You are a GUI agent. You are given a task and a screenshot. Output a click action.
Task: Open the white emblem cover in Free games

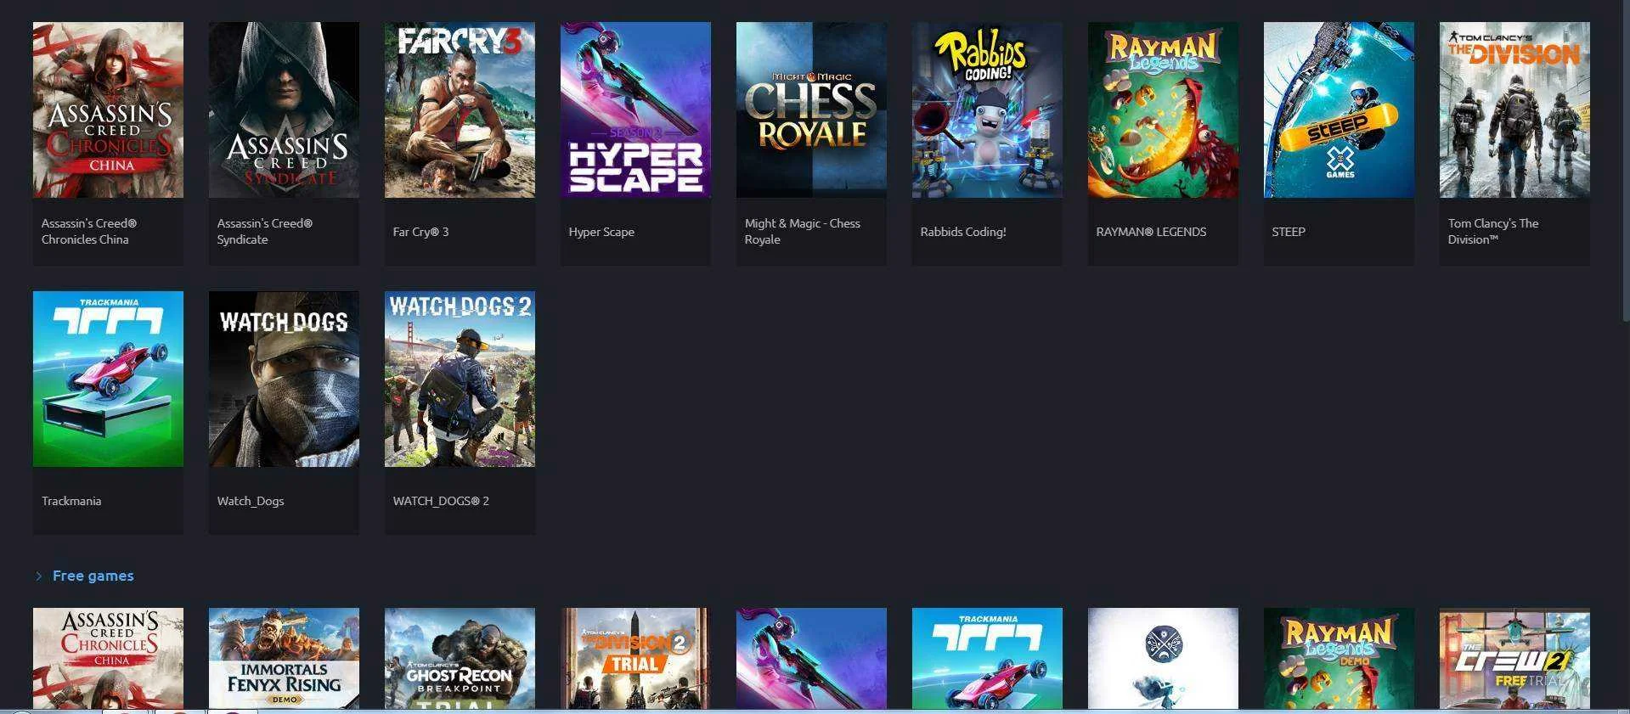coord(1163,658)
